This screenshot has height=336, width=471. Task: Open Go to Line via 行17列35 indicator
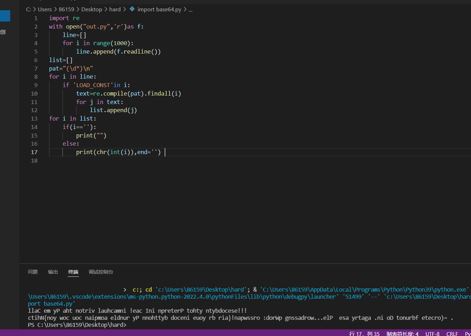pos(364,334)
